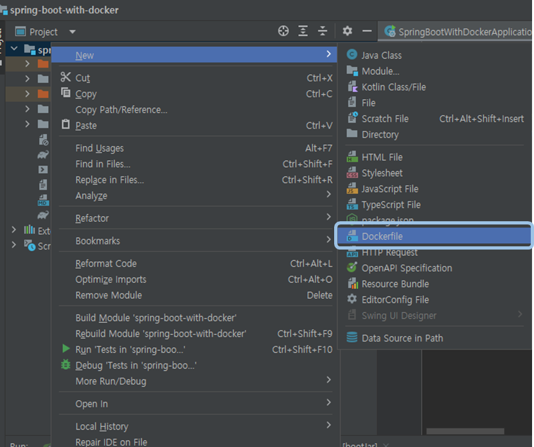
Task: Click the editor horizontal scrollbar
Action: [465, 431]
